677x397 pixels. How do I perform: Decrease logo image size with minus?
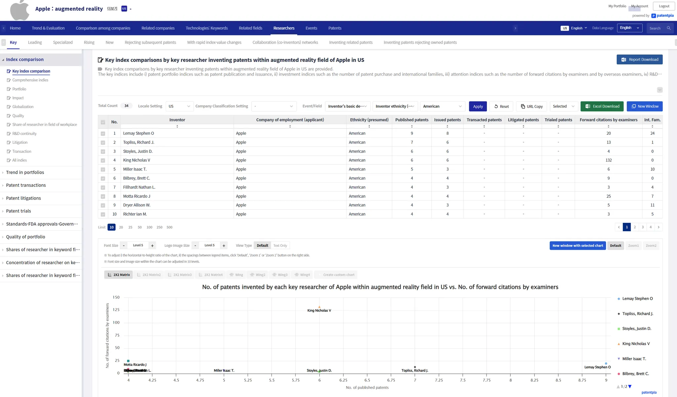(195, 246)
